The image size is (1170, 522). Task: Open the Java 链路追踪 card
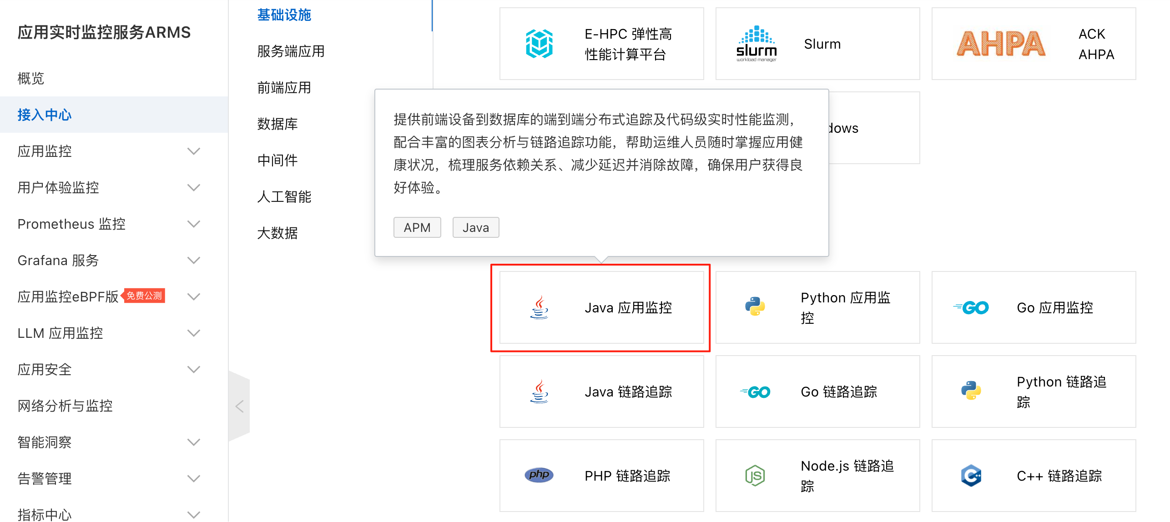(x=601, y=391)
